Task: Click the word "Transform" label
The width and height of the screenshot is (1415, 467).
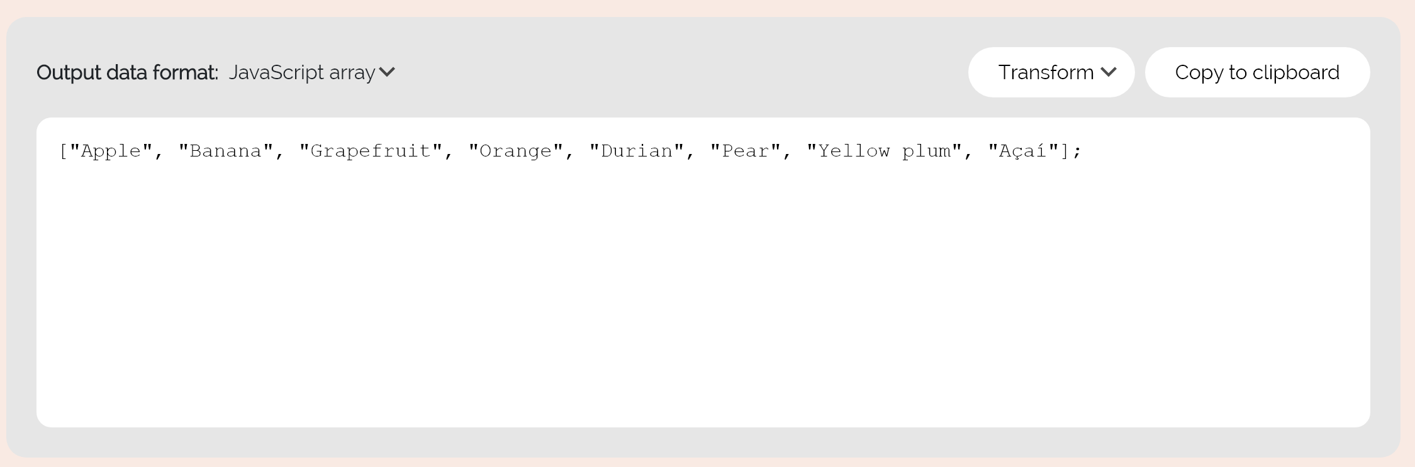Action: tap(1046, 72)
